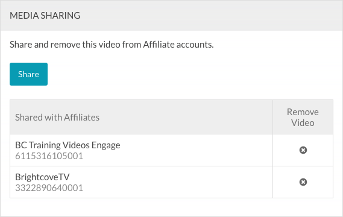This screenshot has width=343, height=217.
Task: Click blank space in the BrightcoveTV row
Action: coord(175,182)
